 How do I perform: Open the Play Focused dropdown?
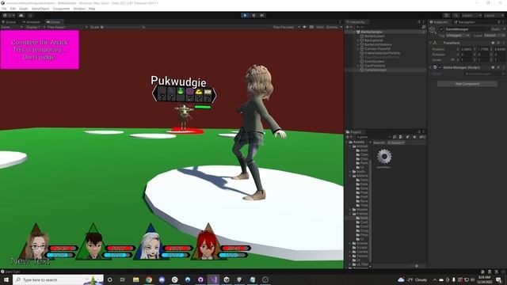pos(287,27)
